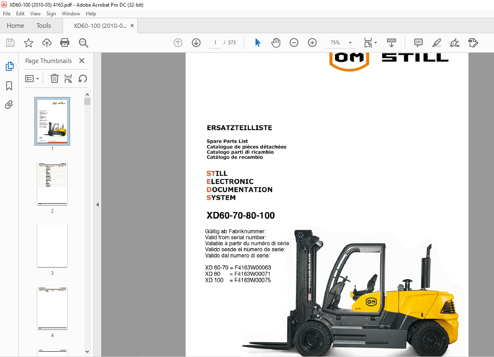Open the Attachments paperclip panel
Image resolution: width=494 pixels, height=357 pixels.
click(9, 104)
